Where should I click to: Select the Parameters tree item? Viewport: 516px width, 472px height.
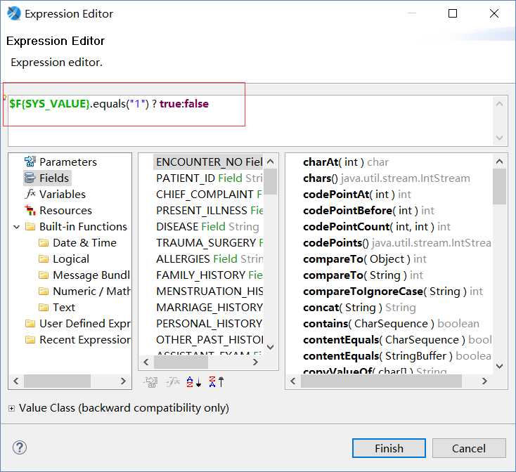click(x=60, y=162)
